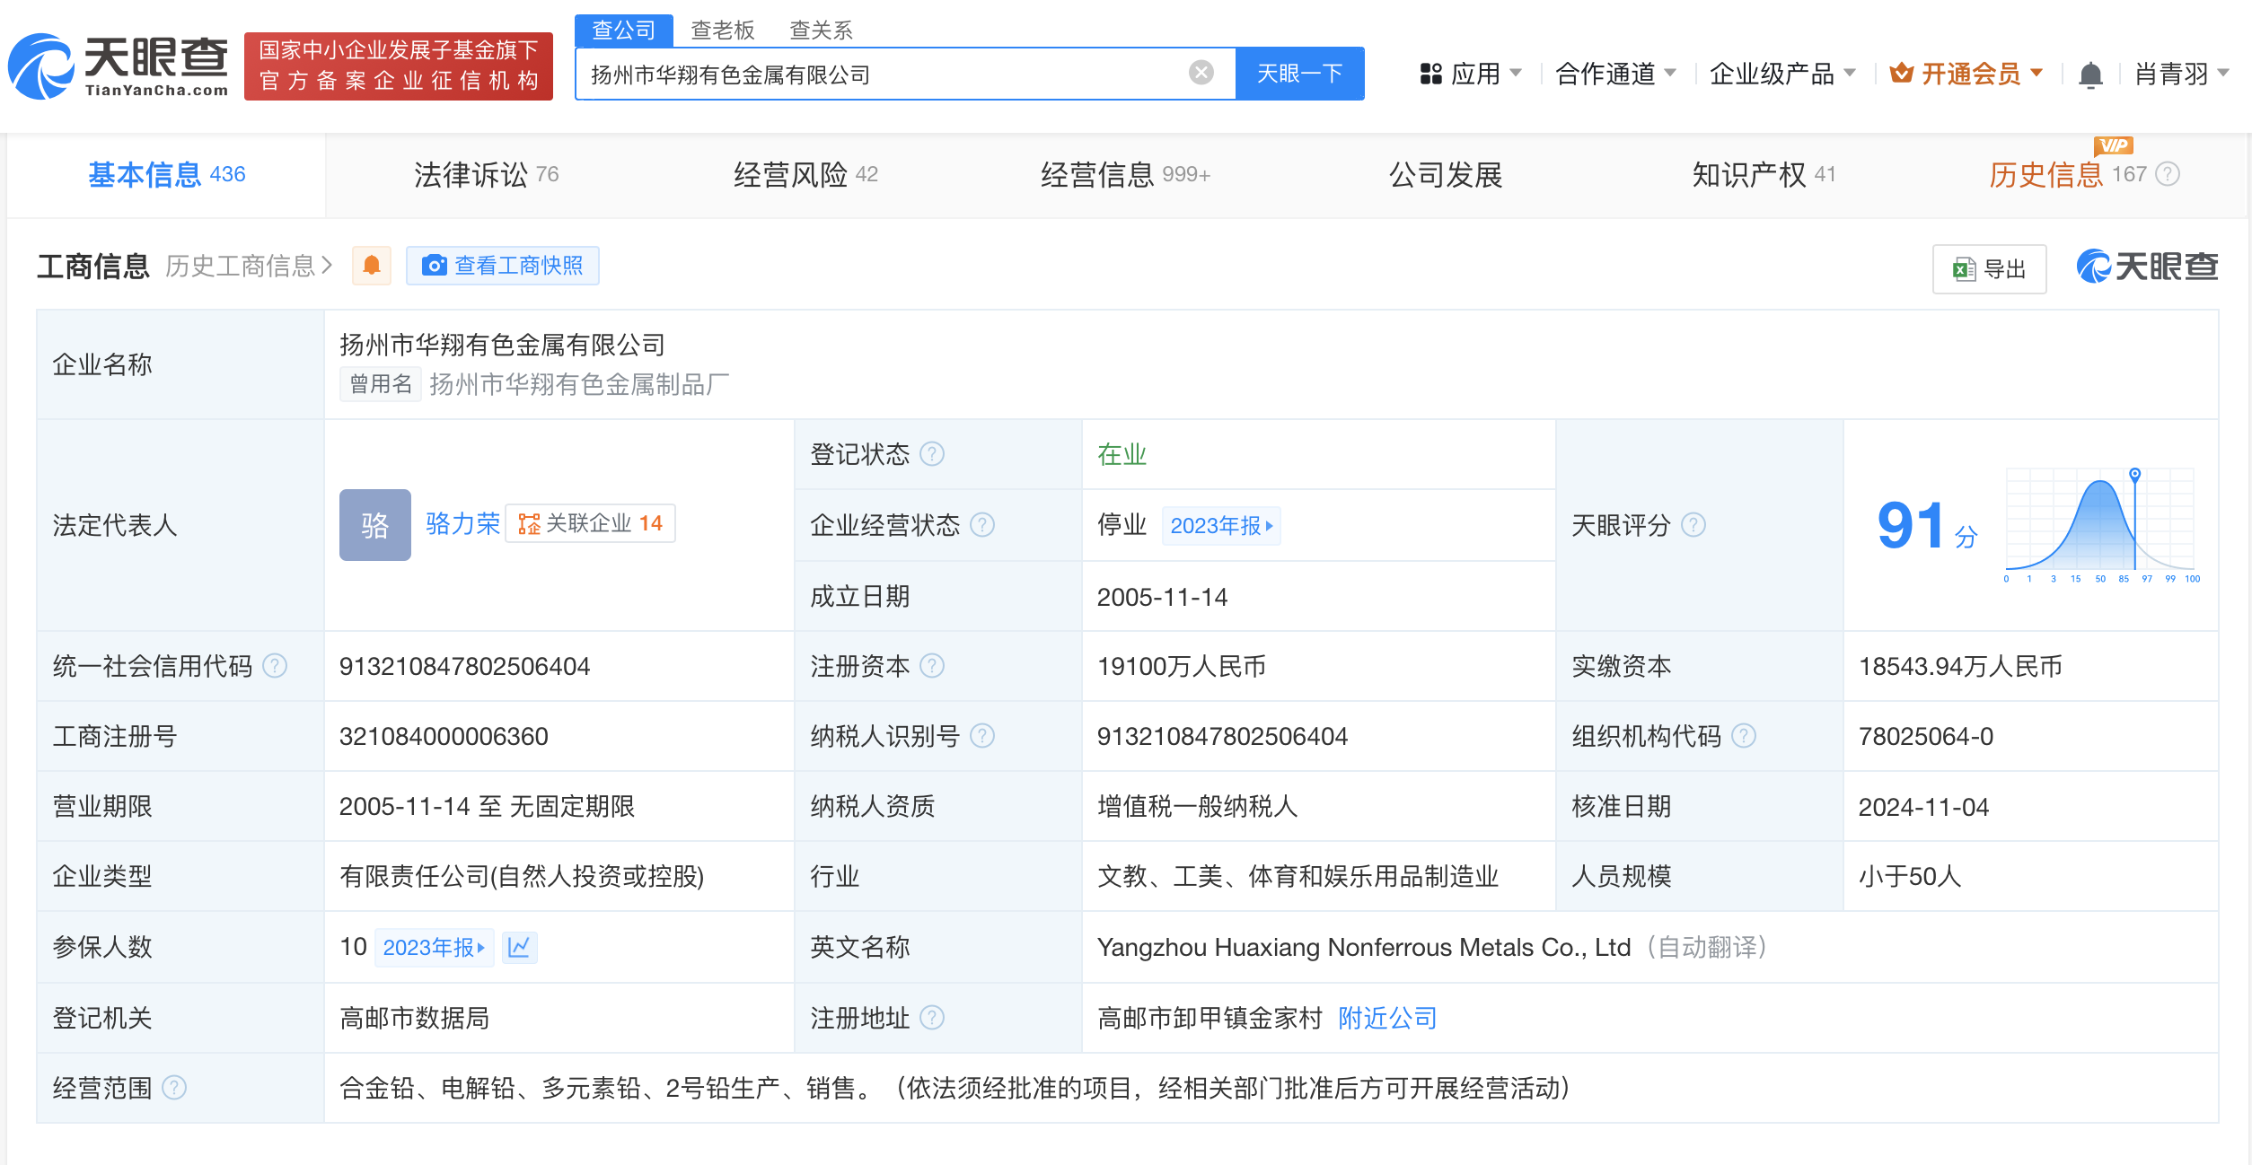Select the 查老板 search mode tab
Screen dimensions: 2252x1165
coord(722,31)
